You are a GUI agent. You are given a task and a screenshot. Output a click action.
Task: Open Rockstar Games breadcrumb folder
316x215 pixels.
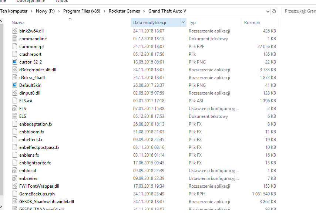[x=124, y=11]
